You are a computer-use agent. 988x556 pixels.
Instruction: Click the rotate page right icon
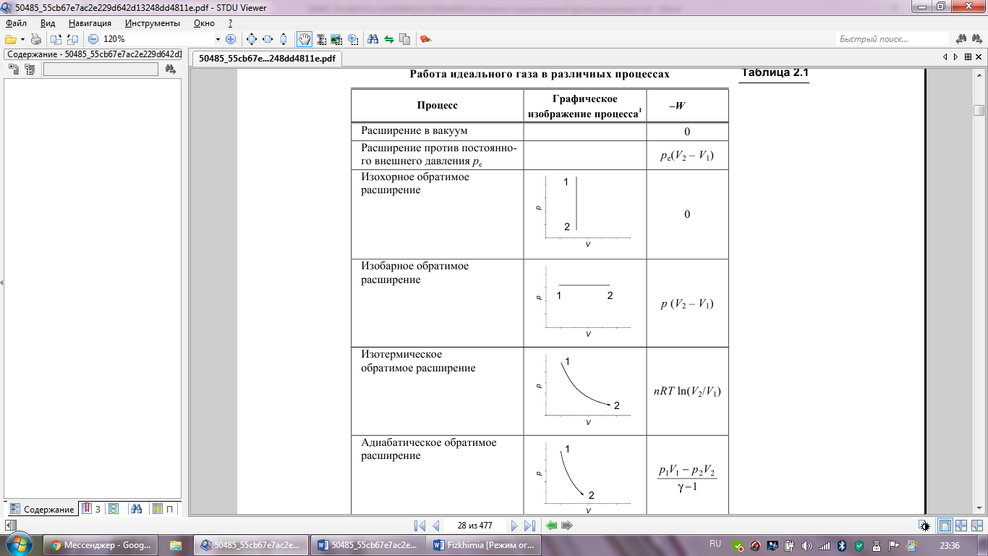tap(72, 39)
